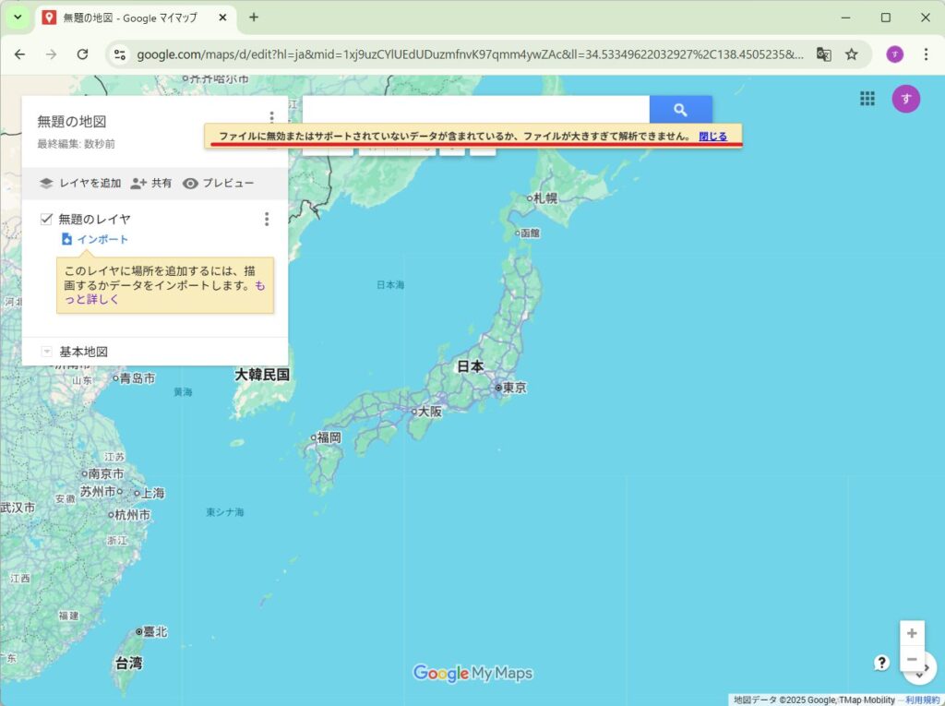Click the 無題の地図 map title
Viewport: 945px width, 706px height.
point(72,122)
